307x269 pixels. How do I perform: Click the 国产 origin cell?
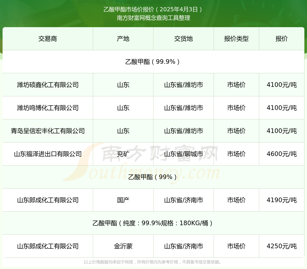click(x=123, y=200)
